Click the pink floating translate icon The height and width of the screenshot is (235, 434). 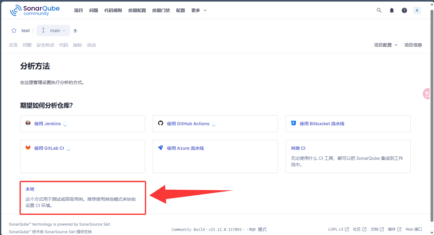[x=426, y=94]
